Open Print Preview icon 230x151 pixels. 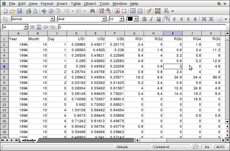tap(35, 11)
